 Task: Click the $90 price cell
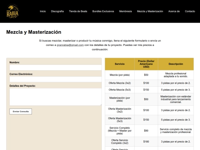pyautogui.click(x=146, y=131)
